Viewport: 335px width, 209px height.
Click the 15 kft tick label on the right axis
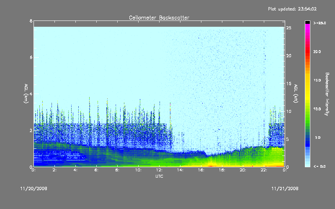click(289, 84)
